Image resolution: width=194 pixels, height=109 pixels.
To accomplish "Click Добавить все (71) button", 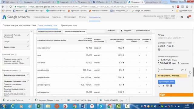I will [143, 31].
